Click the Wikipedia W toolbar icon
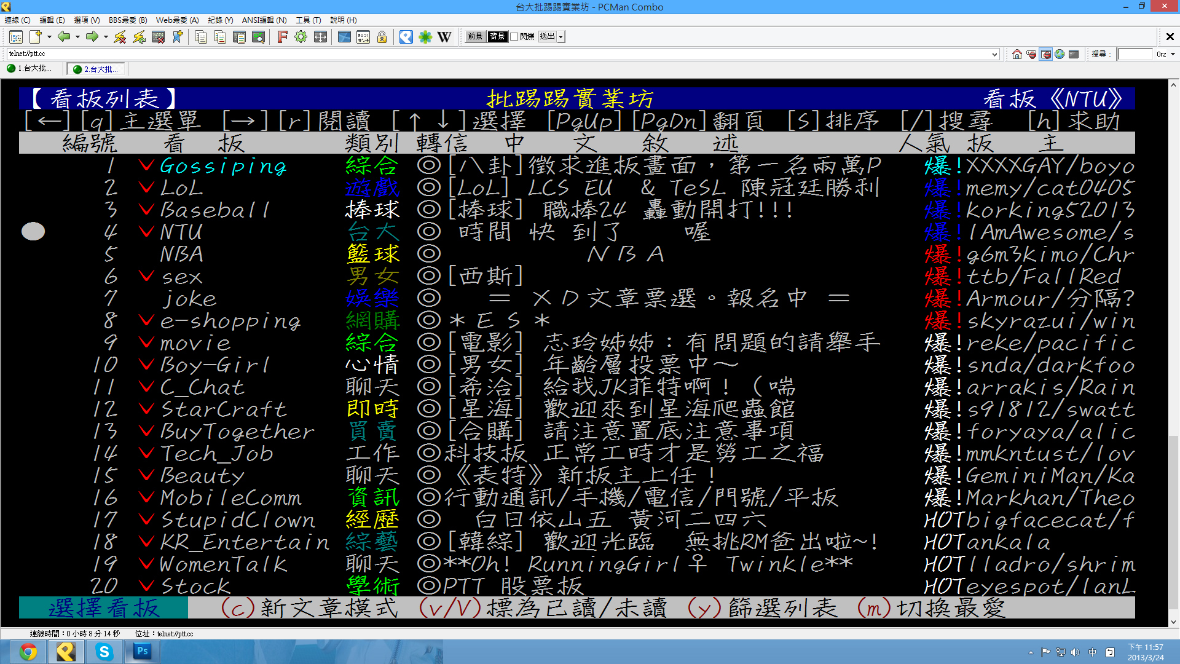This screenshot has height=664, width=1180. tap(444, 37)
